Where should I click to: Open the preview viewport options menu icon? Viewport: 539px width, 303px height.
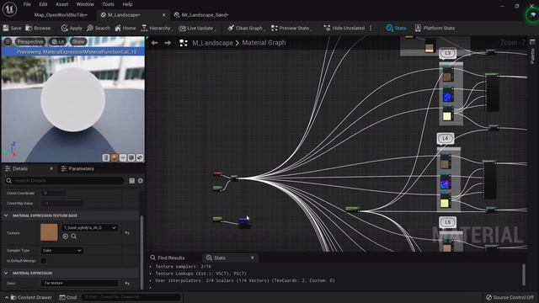[x=8, y=41]
